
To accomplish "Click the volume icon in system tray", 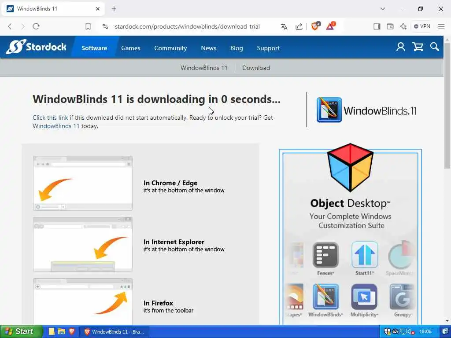I will 410,332.
